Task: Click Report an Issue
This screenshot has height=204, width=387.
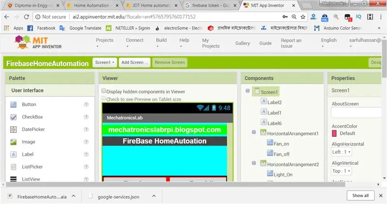Action: pyautogui.click(x=291, y=43)
